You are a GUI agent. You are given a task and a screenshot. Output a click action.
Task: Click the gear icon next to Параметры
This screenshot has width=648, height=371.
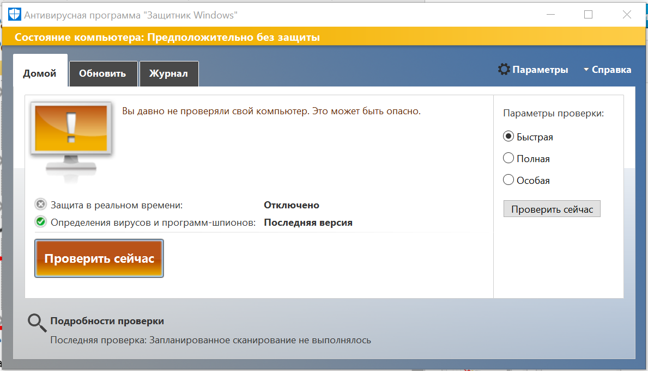pos(504,69)
